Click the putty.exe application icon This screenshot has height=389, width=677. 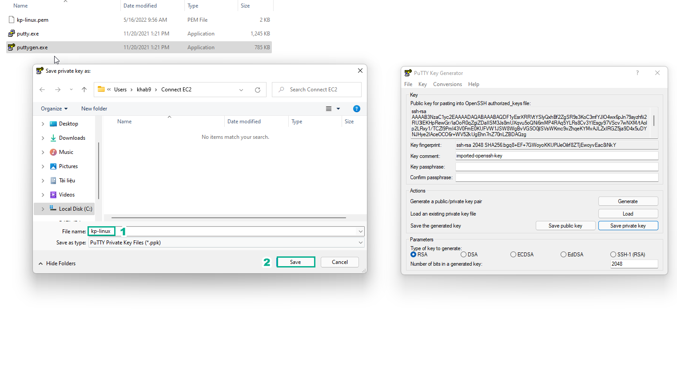(12, 33)
